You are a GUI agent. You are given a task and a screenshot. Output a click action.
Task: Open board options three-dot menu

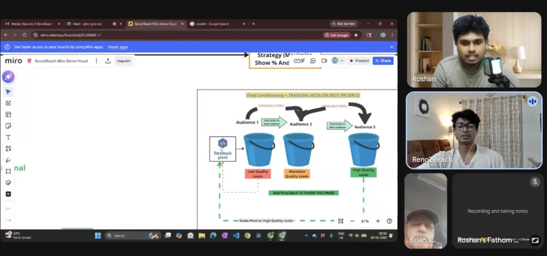click(x=96, y=61)
